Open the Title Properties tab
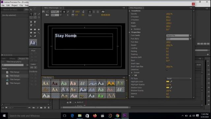Screen dimensions: 211x119 click(x=136, y=8)
